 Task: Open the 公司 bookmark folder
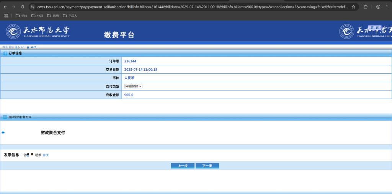tap(37, 16)
